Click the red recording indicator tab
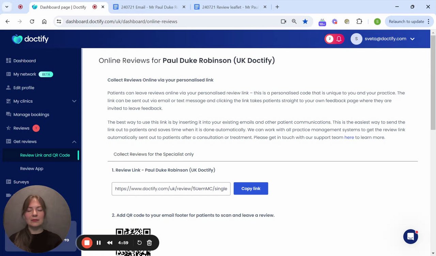Image resolution: width=436 pixels, height=256 pixels. coord(20,7)
